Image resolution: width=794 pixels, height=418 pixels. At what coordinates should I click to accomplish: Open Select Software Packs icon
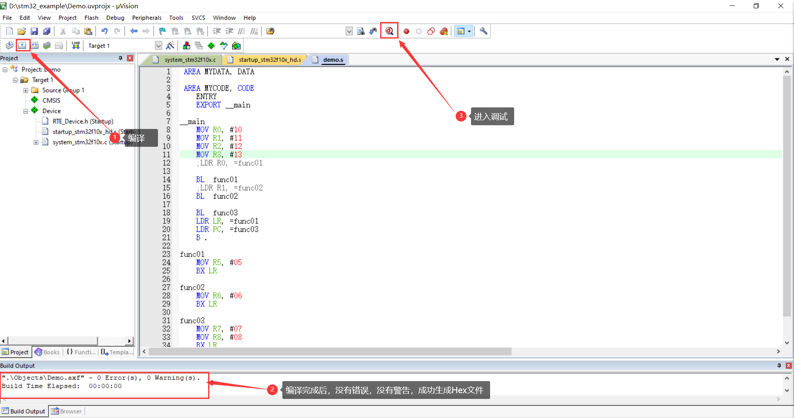224,46
